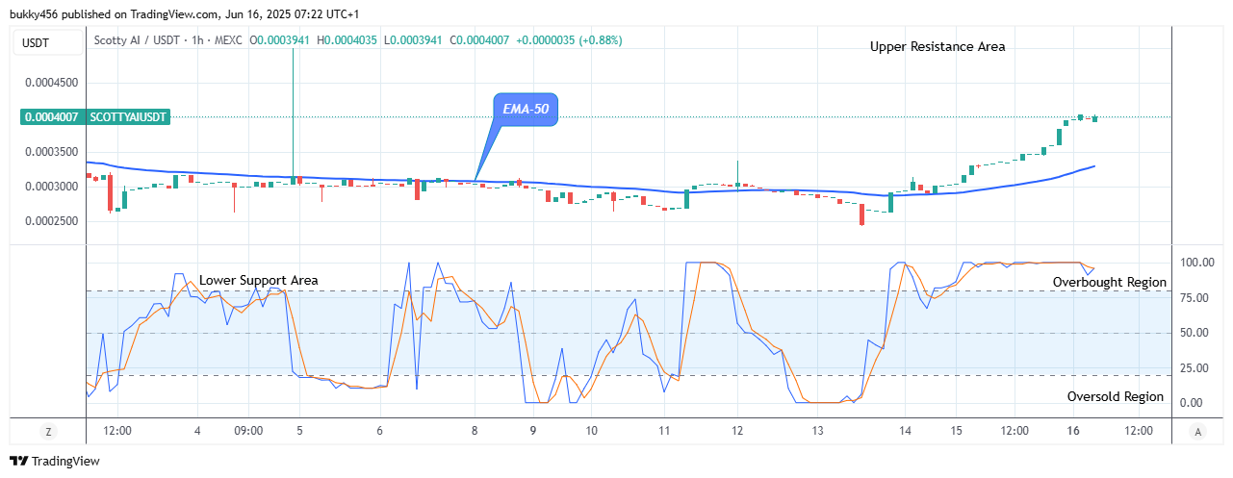Screen dimensions: 1233x478
Task: Click the TradingView logo
Action: pyautogui.click(x=55, y=461)
